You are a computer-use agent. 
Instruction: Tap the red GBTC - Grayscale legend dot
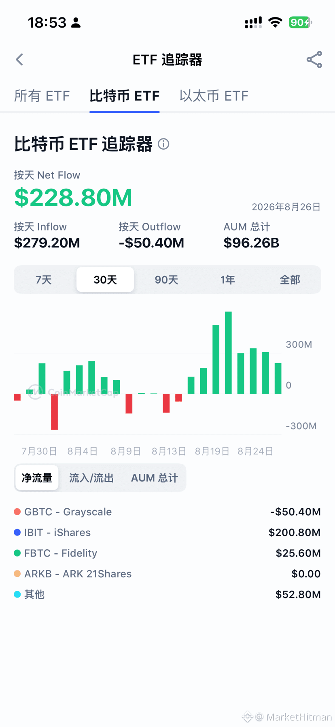pos(17,512)
